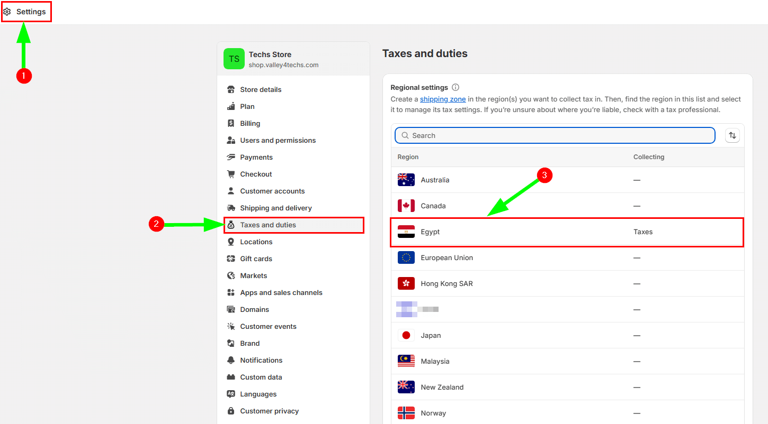This screenshot has width=768, height=424.
Task: Click the Japan flag
Action: pos(406,335)
